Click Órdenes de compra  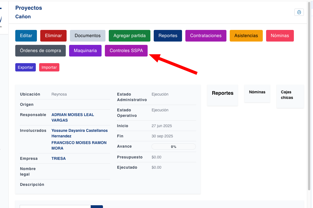click(x=40, y=51)
